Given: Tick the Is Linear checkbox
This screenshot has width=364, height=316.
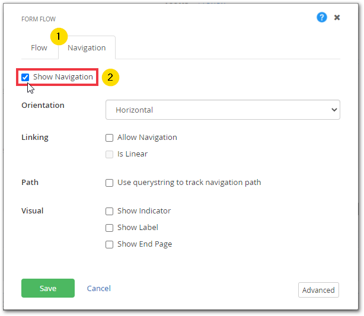Looking at the screenshot, I should [x=109, y=154].
